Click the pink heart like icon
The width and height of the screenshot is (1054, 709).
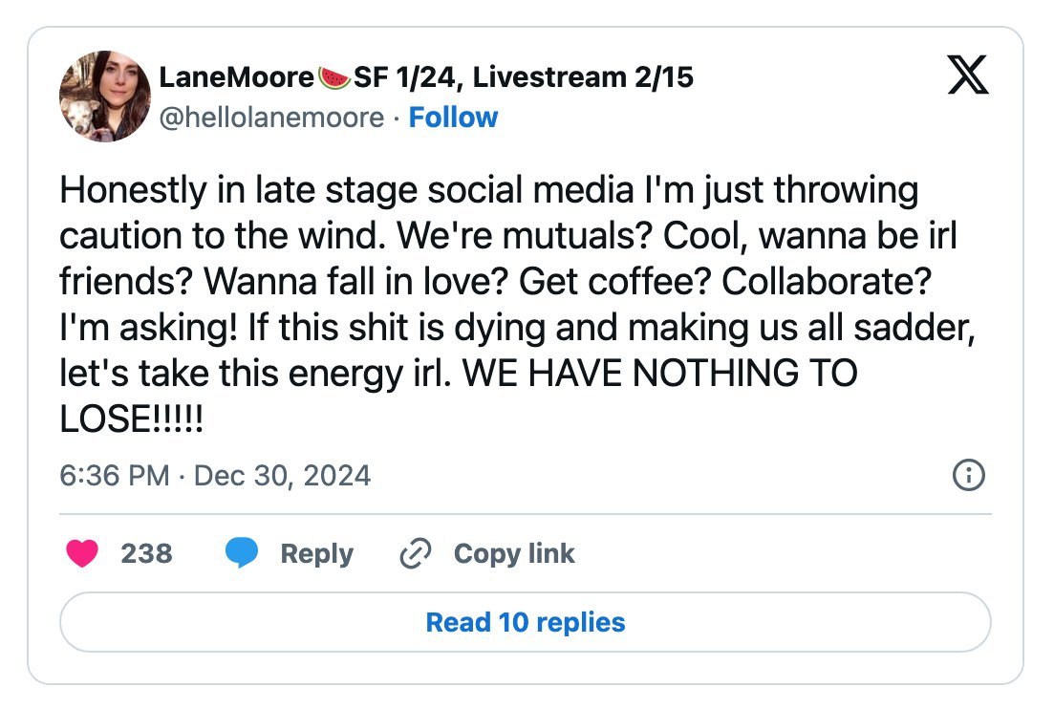pyautogui.click(x=82, y=554)
